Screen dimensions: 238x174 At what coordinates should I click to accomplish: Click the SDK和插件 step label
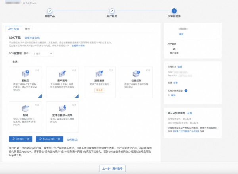click(174, 16)
